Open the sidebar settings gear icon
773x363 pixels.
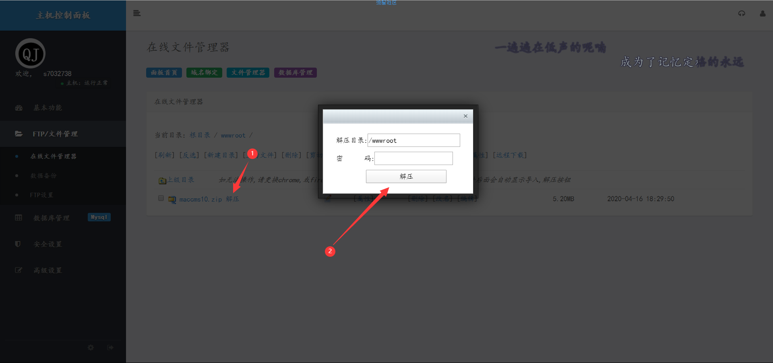[x=91, y=347]
